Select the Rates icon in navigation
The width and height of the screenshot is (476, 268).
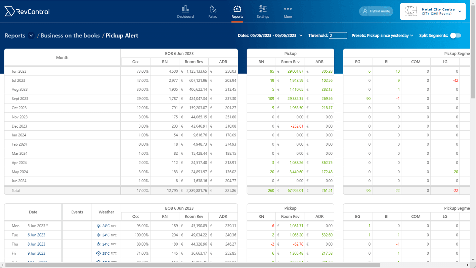pyautogui.click(x=212, y=8)
